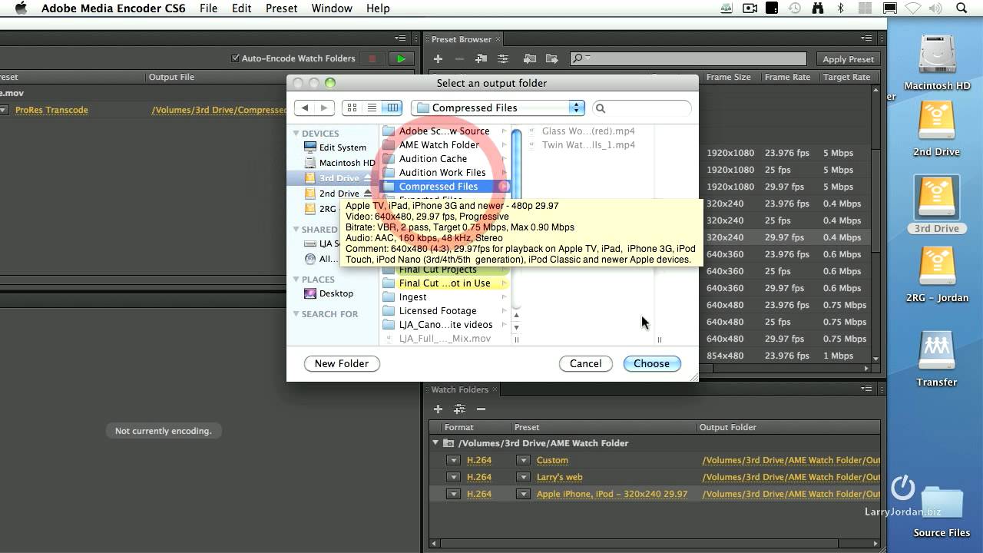Viewport: 983px width, 553px height.
Task: Click the Preset Browser search field
Action: (x=689, y=58)
